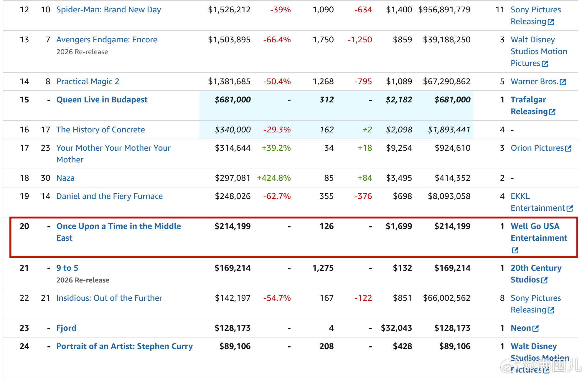
Task: Open external link icon after Warner Bros.
Action: pyautogui.click(x=563, y=82)
